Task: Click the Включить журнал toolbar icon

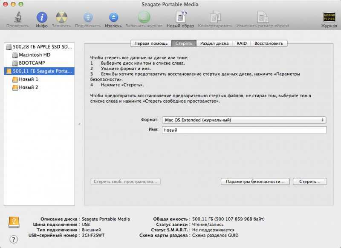Action: (x=144, y=17)
